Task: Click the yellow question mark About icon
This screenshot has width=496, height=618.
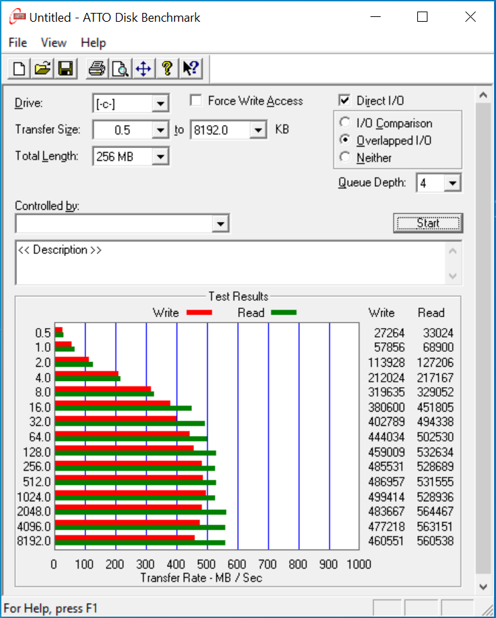Action: pyautogui.click(x=167, y=69)
